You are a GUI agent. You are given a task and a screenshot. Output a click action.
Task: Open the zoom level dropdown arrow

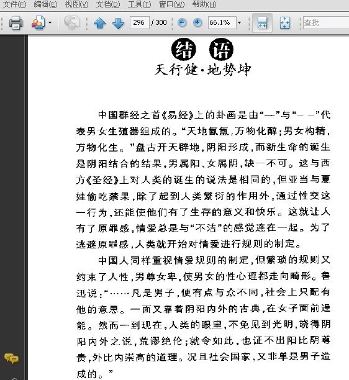(x=240, y=23)
